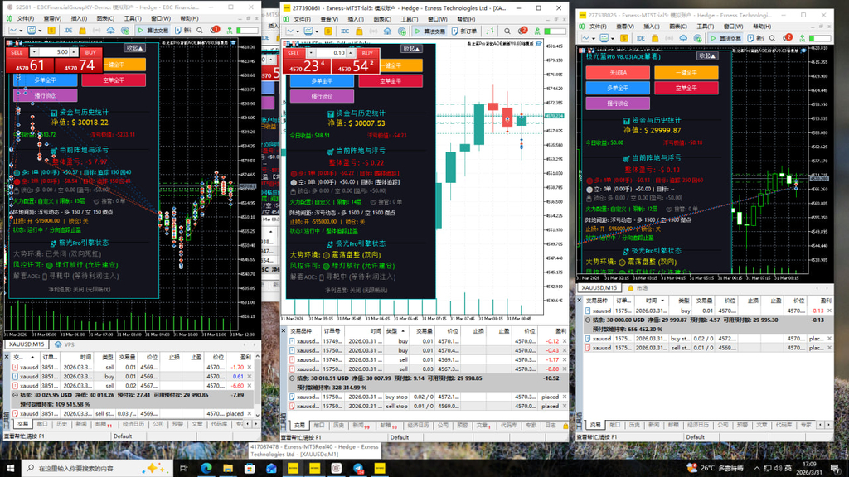This screenshot has height=477, width=849.
Task: Click BUY in the 277390861 one-click panel
Action: point(367,53)
